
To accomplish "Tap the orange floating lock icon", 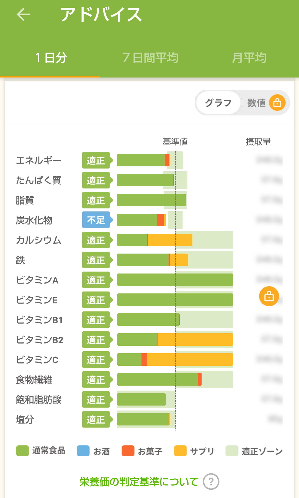I will click(x=269, y=296).
